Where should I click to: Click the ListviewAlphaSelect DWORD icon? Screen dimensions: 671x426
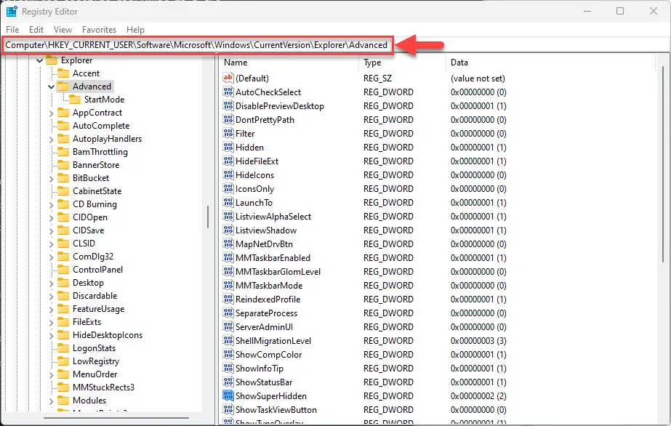tap(228, 217)
